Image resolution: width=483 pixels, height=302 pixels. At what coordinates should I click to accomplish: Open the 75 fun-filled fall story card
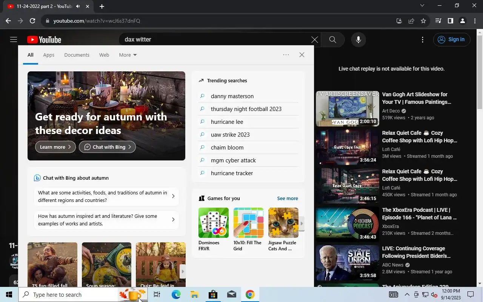(x=52, y=265)
